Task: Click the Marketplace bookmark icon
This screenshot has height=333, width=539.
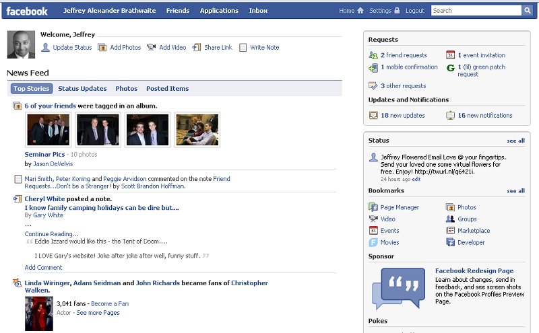Action: tap(450, 231)
